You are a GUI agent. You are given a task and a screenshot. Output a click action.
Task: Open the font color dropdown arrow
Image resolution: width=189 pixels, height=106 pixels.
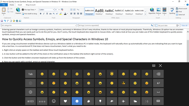67,14
